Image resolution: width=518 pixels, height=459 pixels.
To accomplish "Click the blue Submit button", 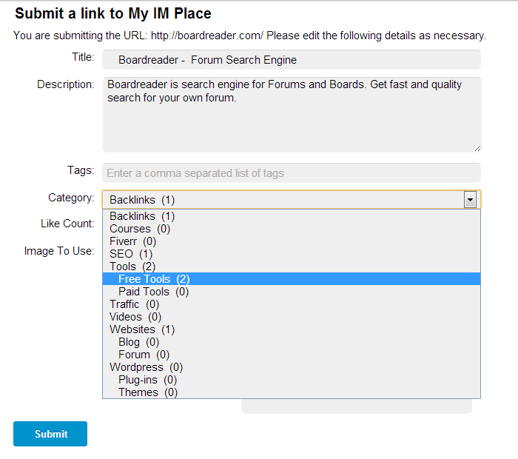I will (x=50, y=434).
